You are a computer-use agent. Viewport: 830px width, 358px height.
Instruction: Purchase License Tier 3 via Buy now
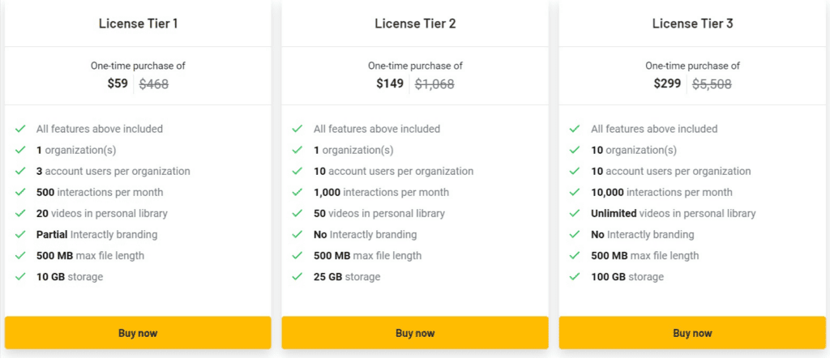click(692, 333)
